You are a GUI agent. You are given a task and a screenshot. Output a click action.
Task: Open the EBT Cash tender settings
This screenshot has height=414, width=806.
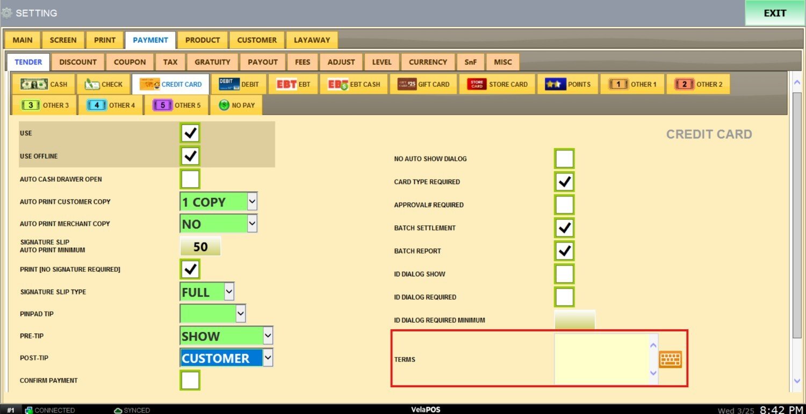(x=354, y=84)
